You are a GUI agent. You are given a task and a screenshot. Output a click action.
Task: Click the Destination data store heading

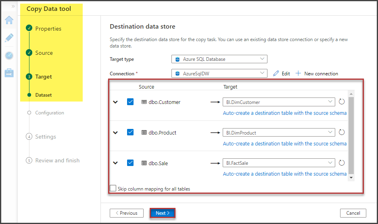point(142,26)
